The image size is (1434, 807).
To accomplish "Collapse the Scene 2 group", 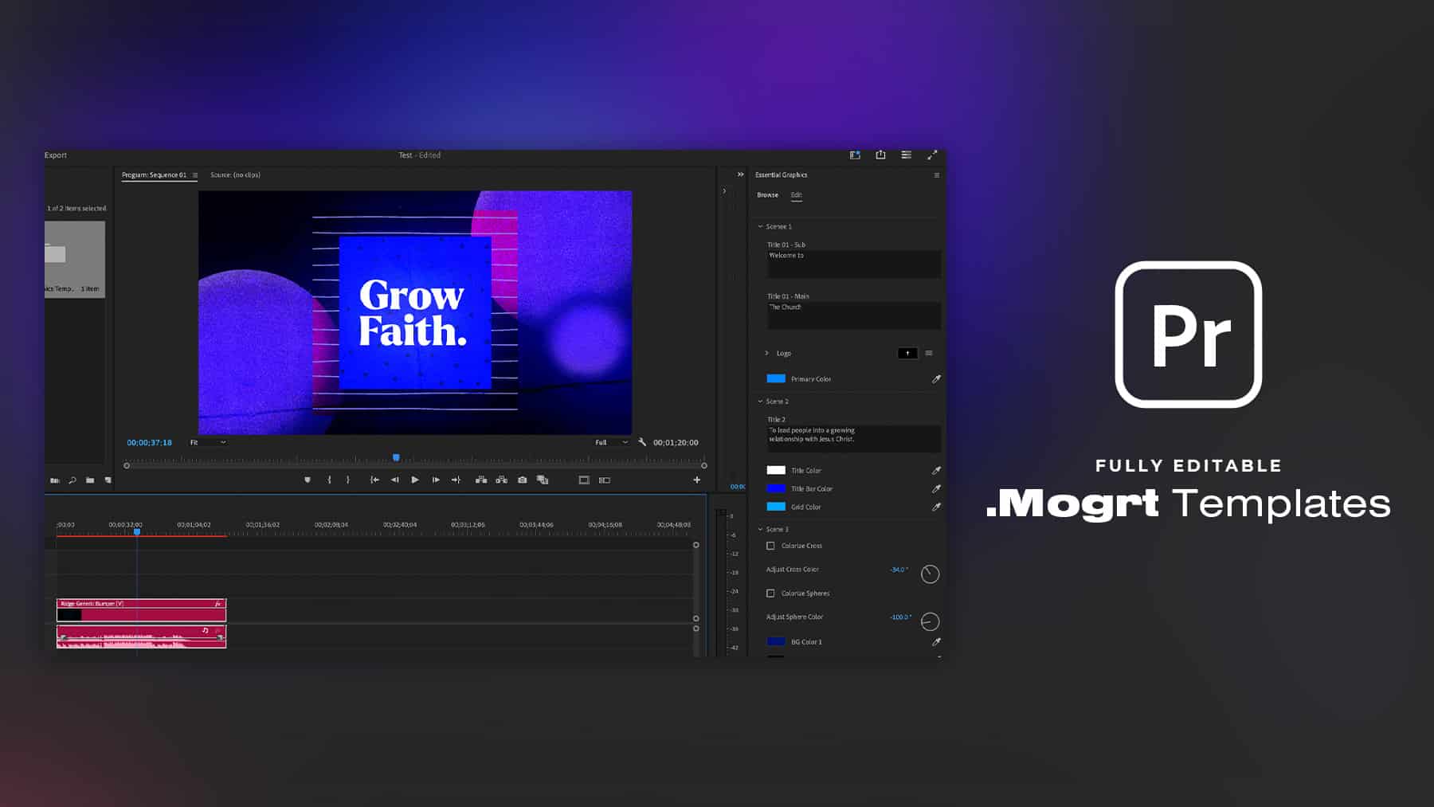I will click(x=760, y=402).
